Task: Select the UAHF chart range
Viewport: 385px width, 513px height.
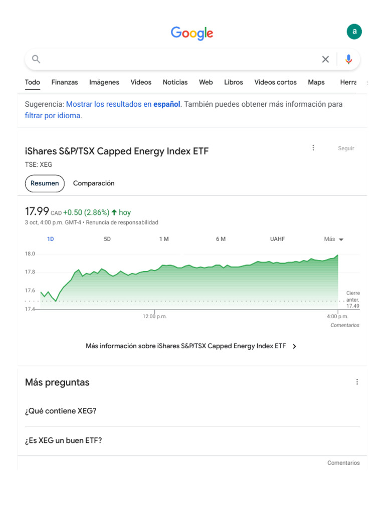Action: (x=277, y=239)
